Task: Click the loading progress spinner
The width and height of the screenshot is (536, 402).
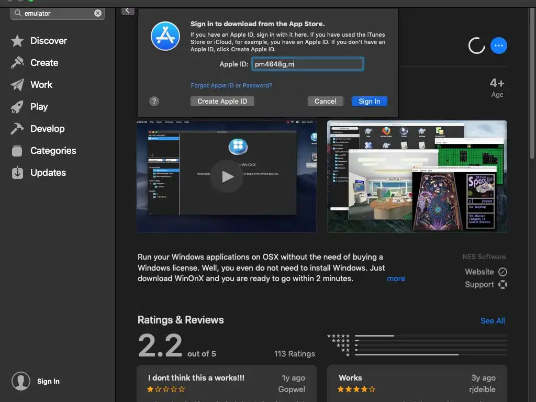Action: pyautogui.click(x=476, y=46)
